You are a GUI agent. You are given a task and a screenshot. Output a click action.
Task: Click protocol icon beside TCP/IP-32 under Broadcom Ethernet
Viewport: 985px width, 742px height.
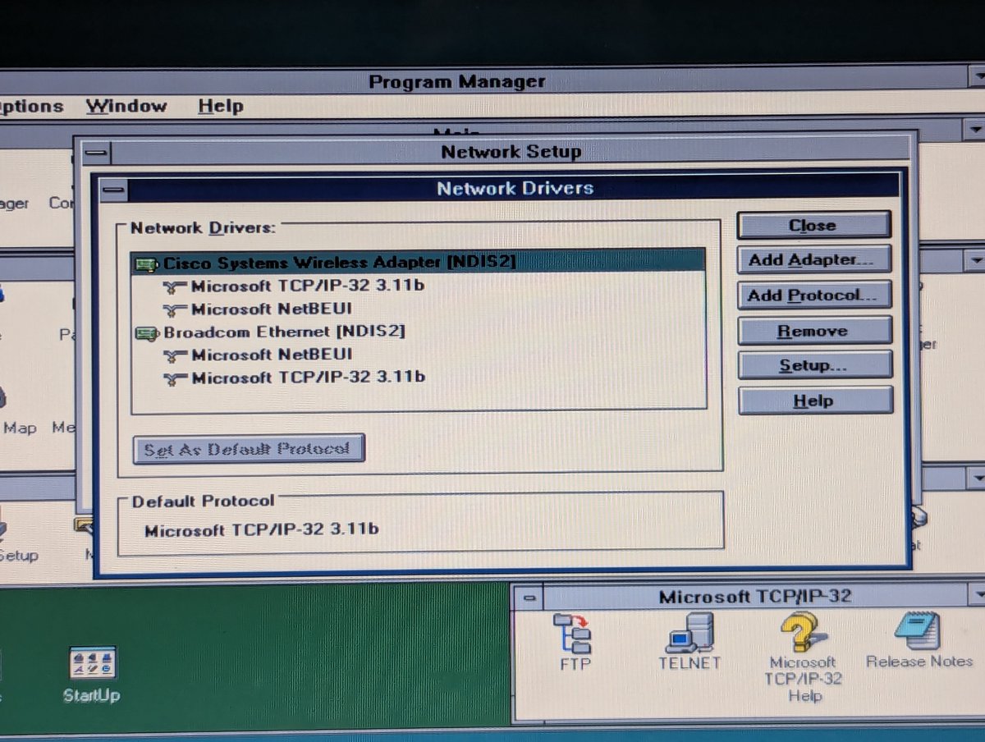point(175,378)
